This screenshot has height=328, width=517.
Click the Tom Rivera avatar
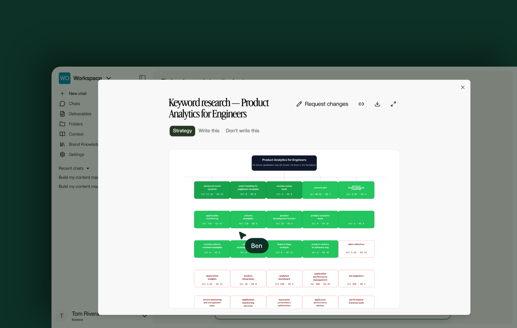tap(62, 316)
